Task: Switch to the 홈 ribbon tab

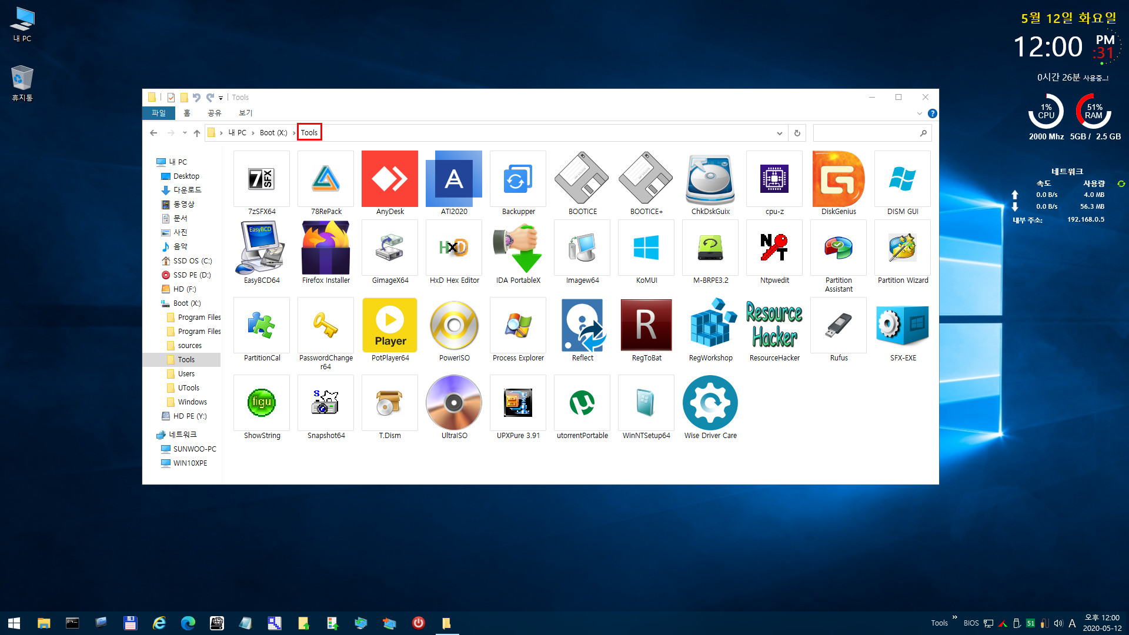Action: 187,113
